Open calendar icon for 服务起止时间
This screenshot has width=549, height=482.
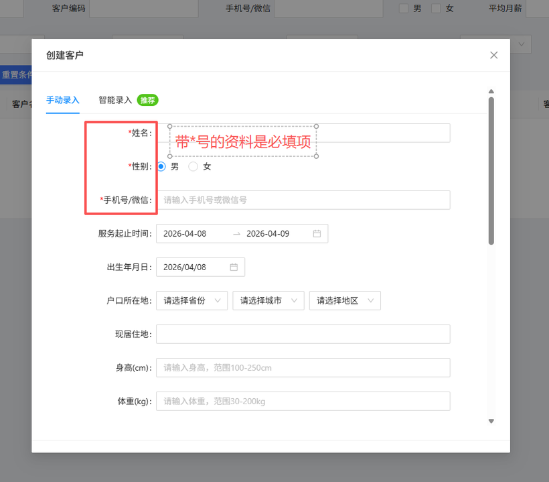pyautogui.click(x=317, y=233)
